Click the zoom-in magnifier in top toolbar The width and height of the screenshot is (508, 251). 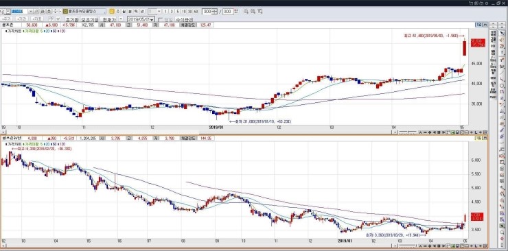[x=246, y=12]
